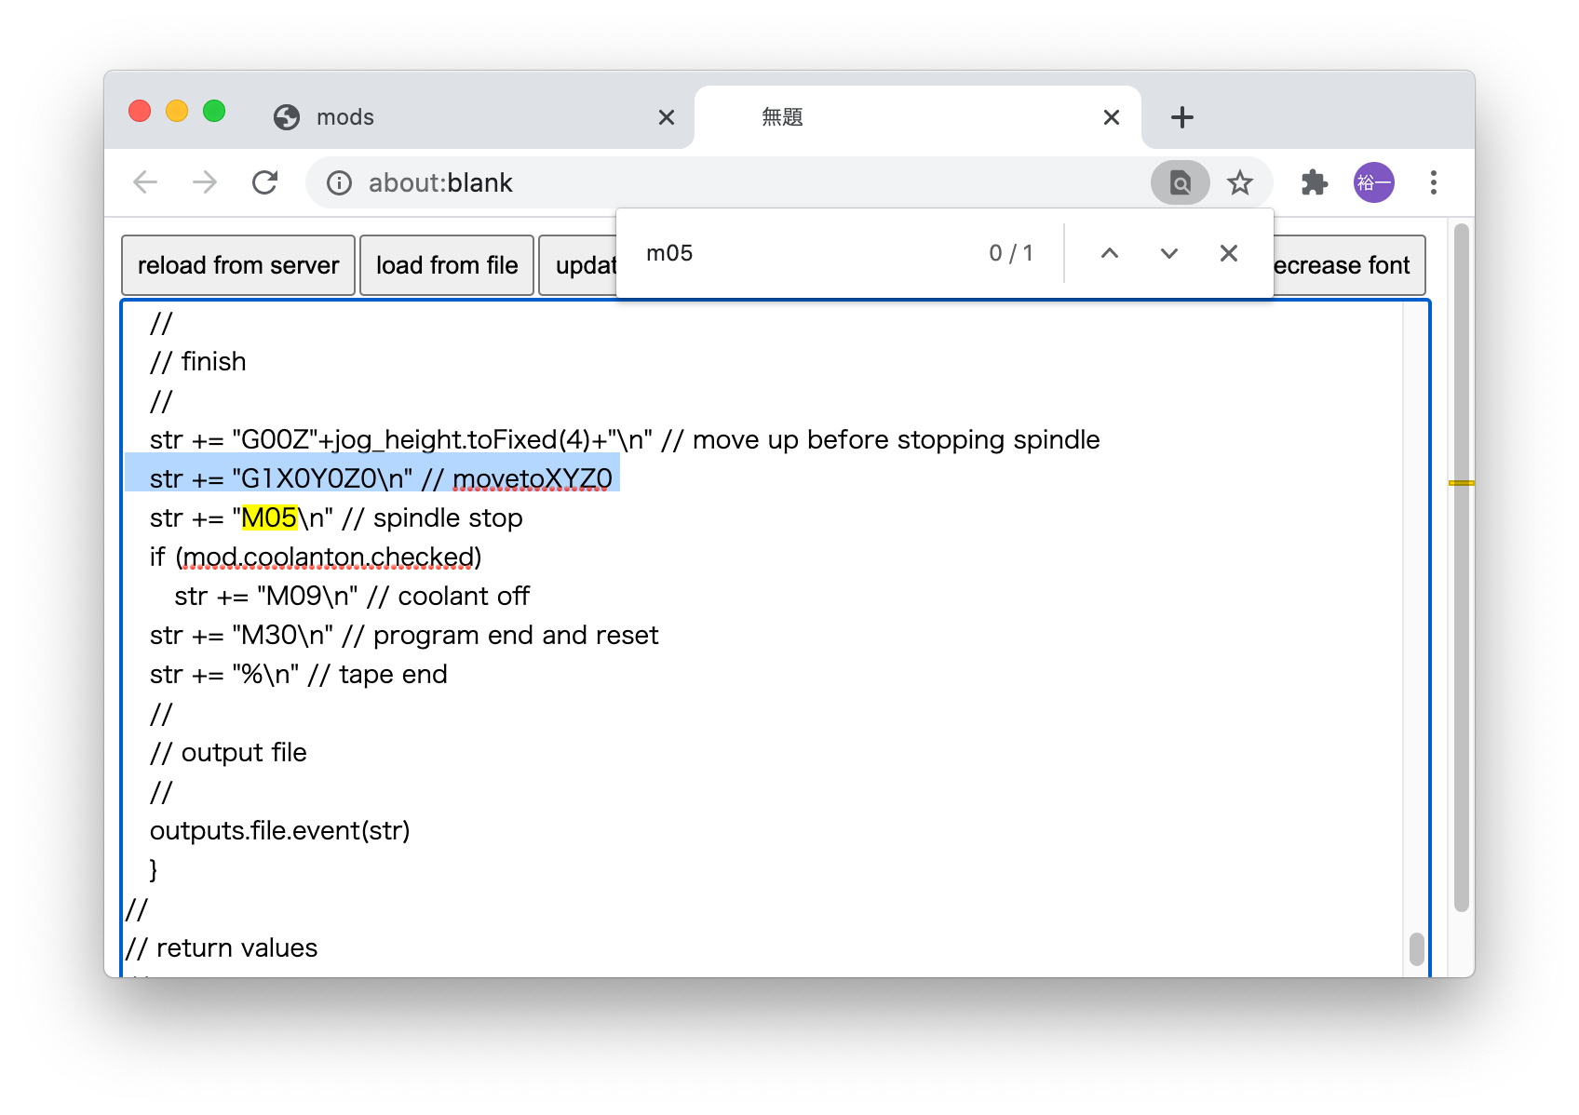The width and height of the screenshot is (1579, 1115).
Task: Go to previous find result
Action: coord(1109,253)
